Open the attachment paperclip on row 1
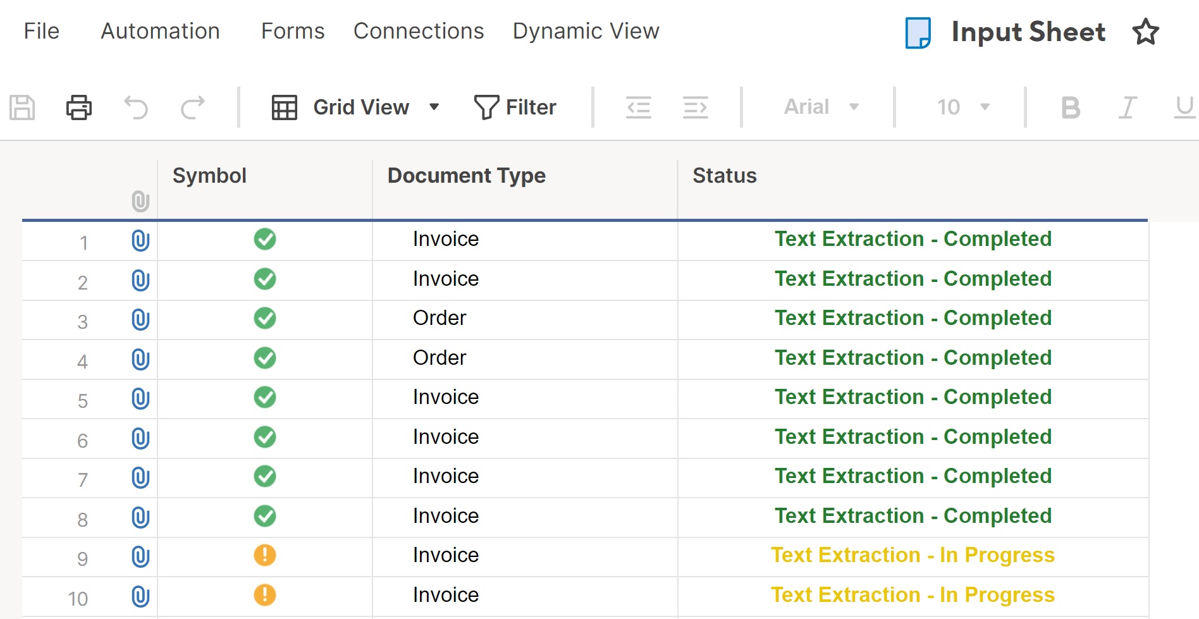Screen dimensions: 1199x619 [x=140, y=241]
